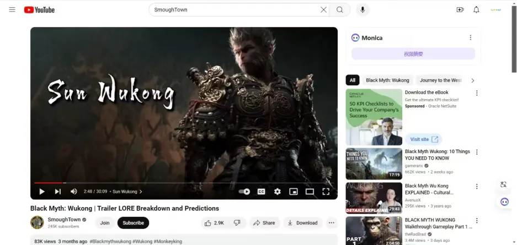The width and height of the screenshot is (517, 245).
Task: Click the magnifier search button
Action: 340,10
